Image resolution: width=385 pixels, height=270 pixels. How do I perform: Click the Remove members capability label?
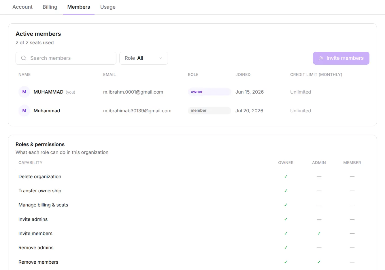(38, 262)
